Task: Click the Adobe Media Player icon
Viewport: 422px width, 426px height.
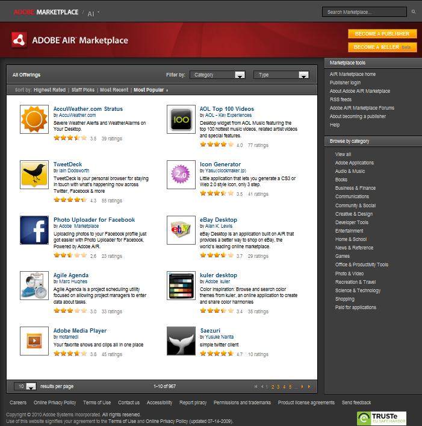Action: 34,341
